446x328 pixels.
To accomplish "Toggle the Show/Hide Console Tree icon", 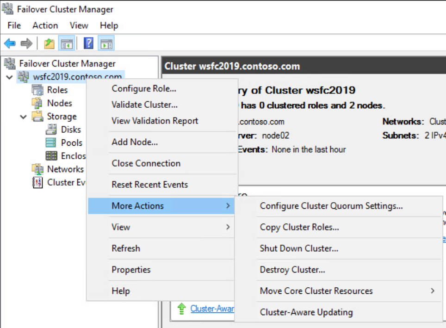I will pyautogui.click(x=67, y=43).
